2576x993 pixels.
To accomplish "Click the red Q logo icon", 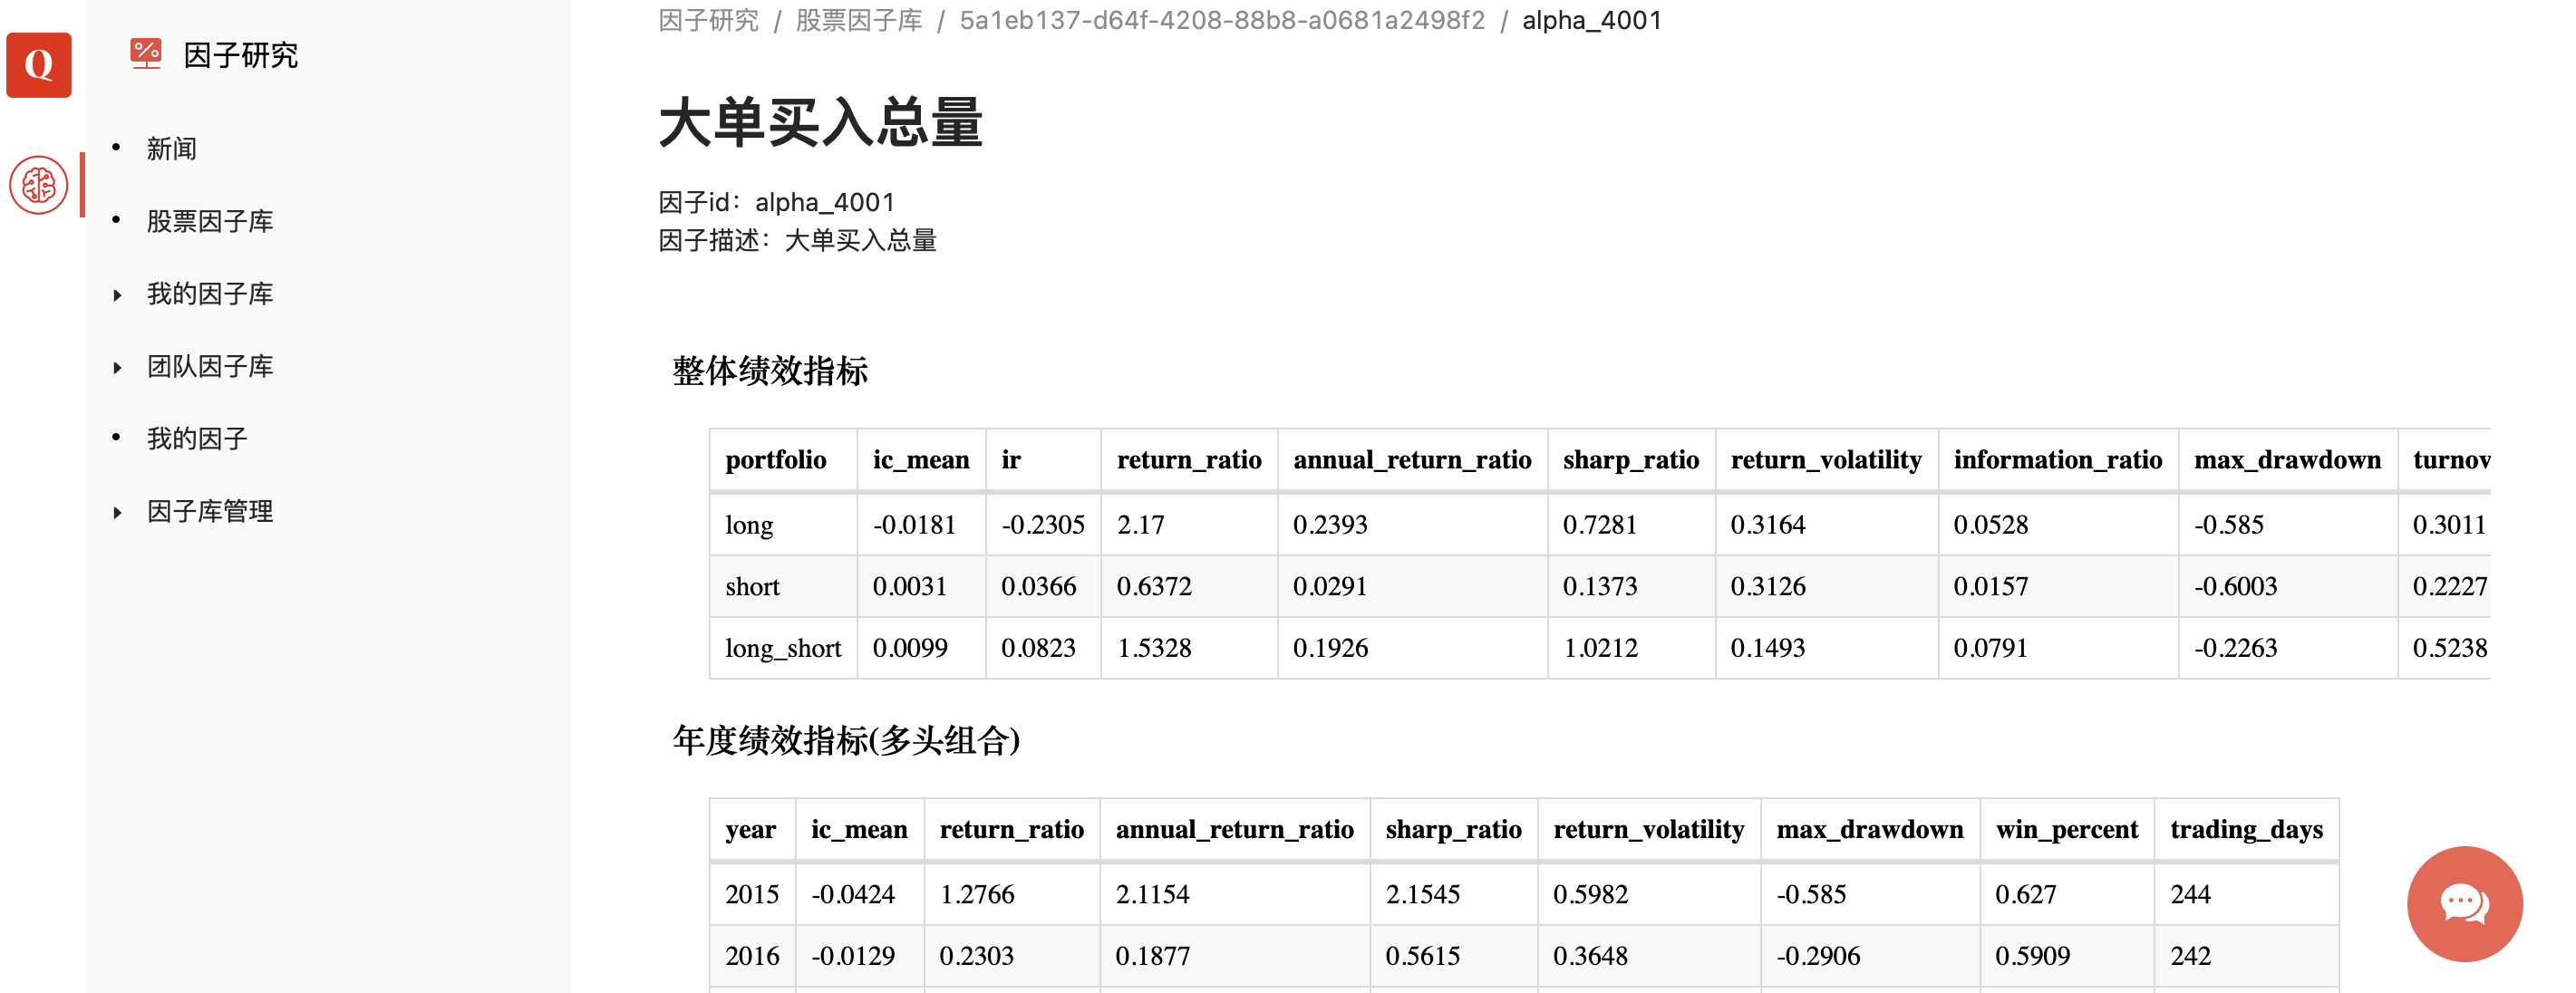I will pos(39,65).
